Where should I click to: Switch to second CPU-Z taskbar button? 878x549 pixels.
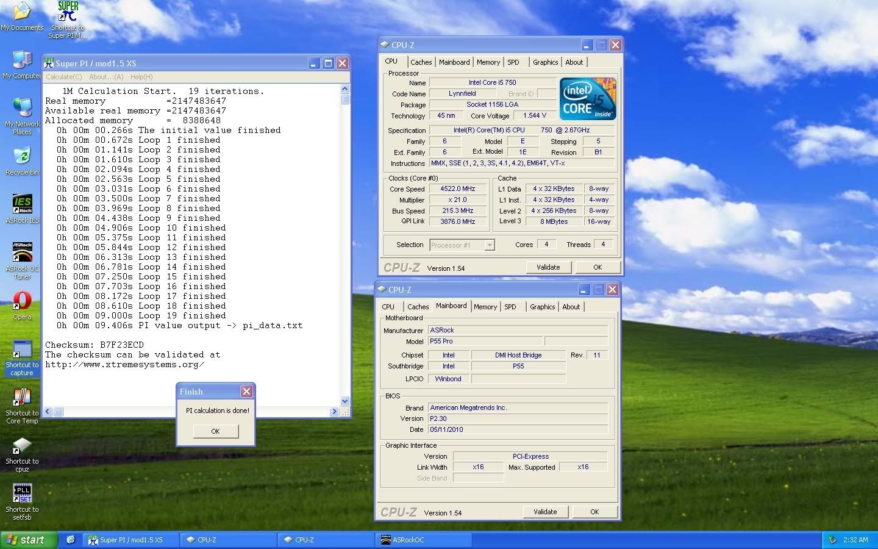326,540
